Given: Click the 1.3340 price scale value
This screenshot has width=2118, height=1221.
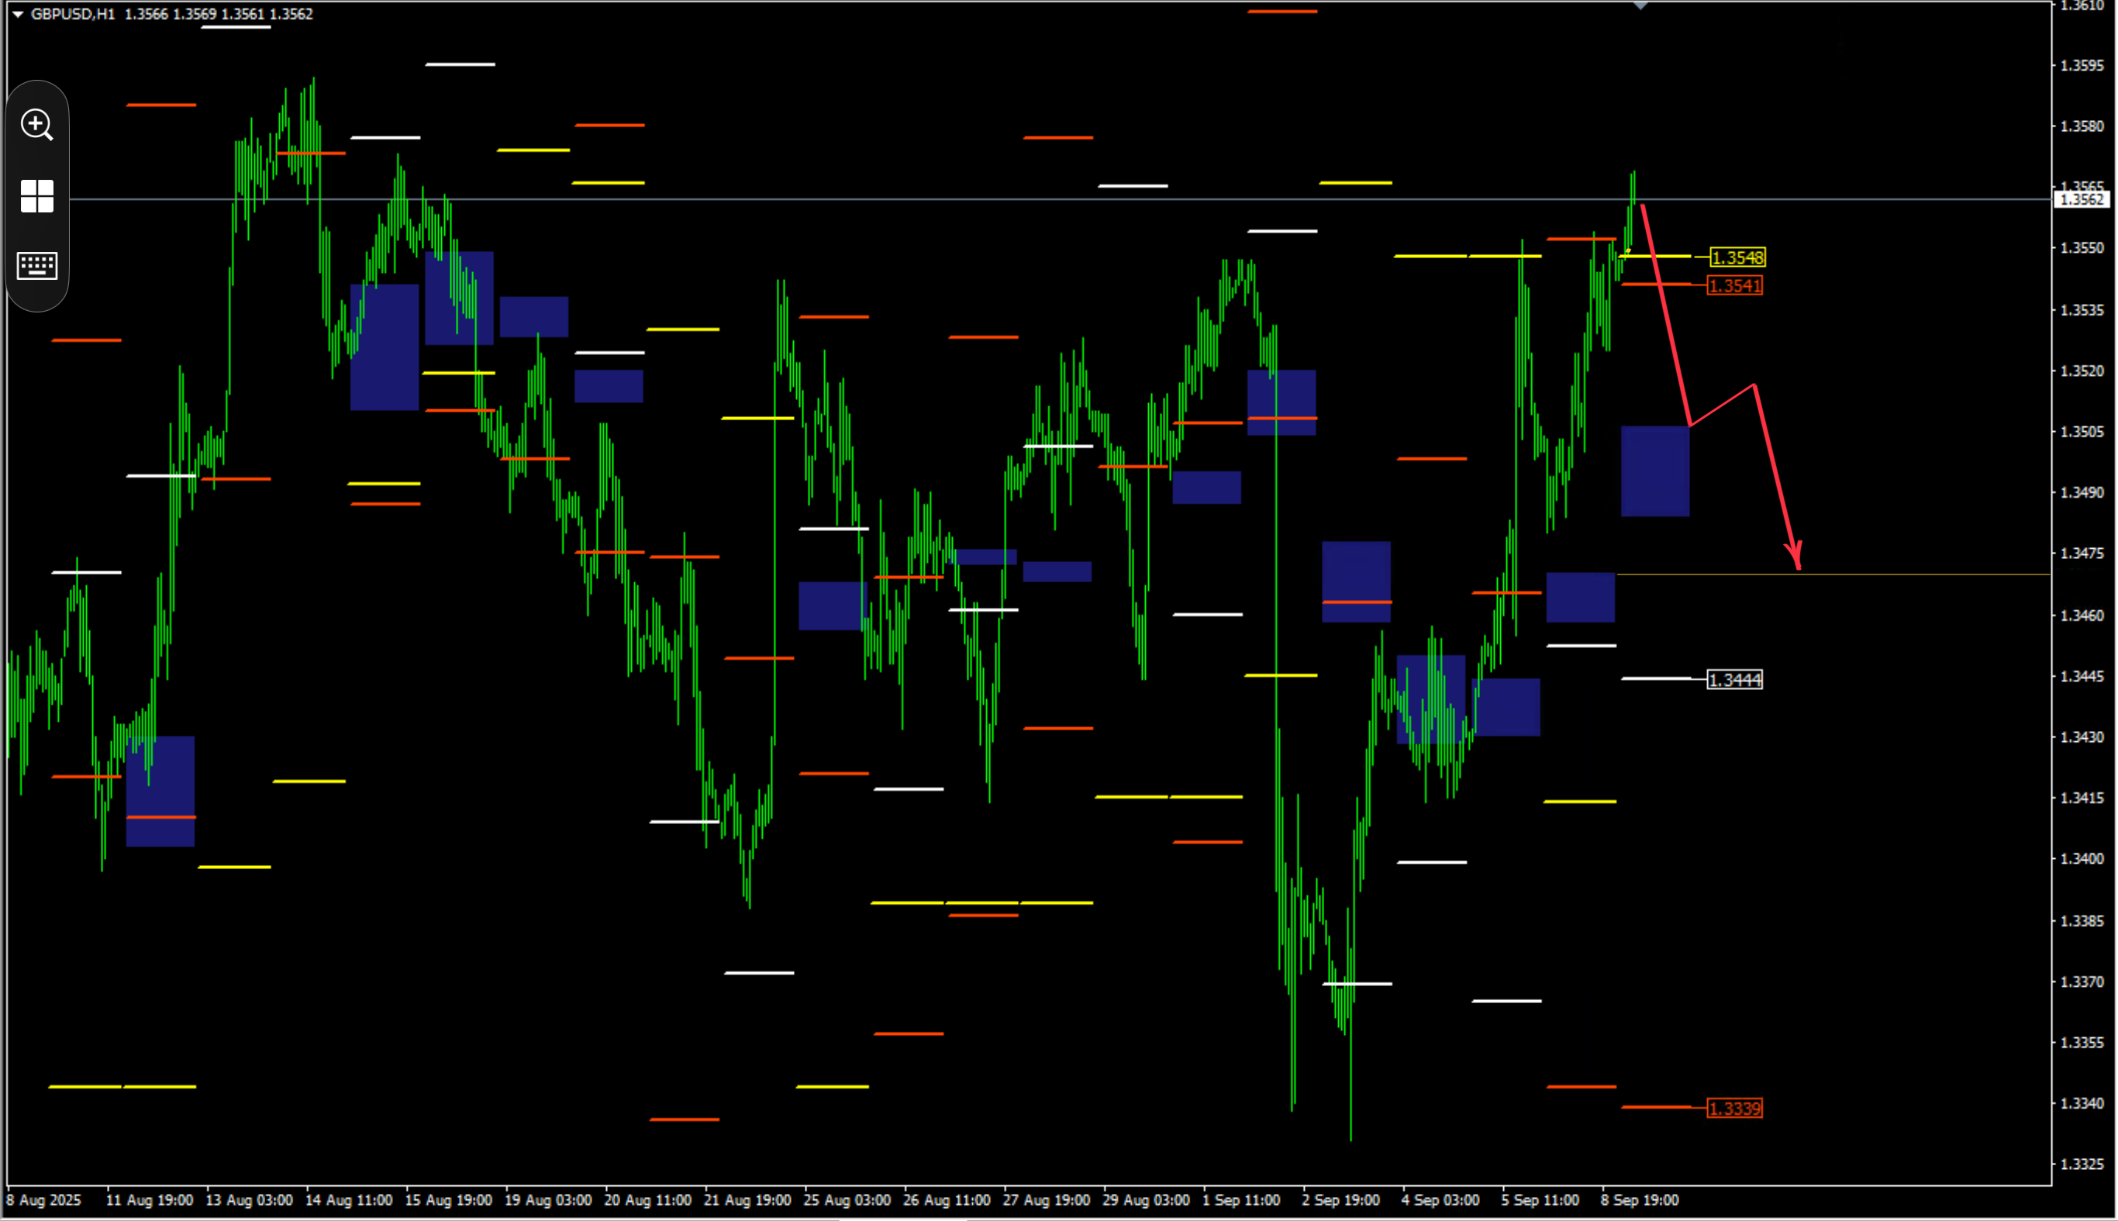Looking at the screenshot, I should [2082, 1104].
